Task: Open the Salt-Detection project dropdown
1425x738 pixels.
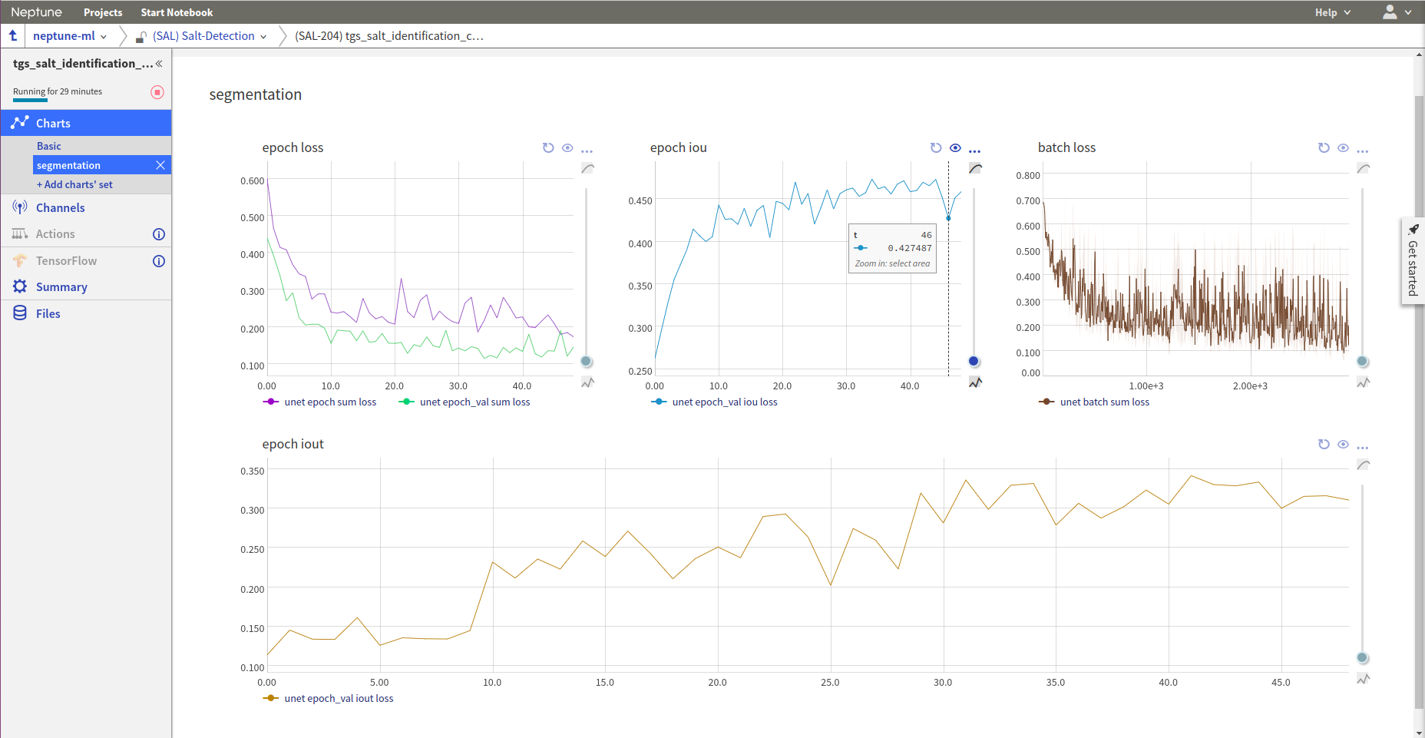Action: tap(210, 36)
